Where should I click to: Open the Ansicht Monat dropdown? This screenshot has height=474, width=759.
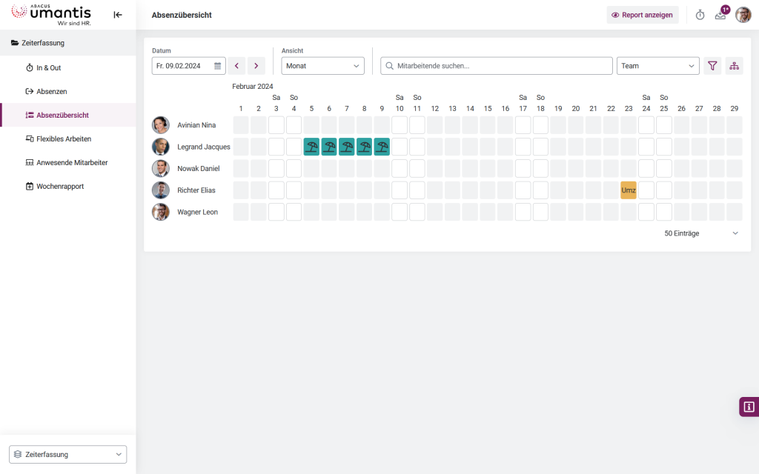point(322,66)
